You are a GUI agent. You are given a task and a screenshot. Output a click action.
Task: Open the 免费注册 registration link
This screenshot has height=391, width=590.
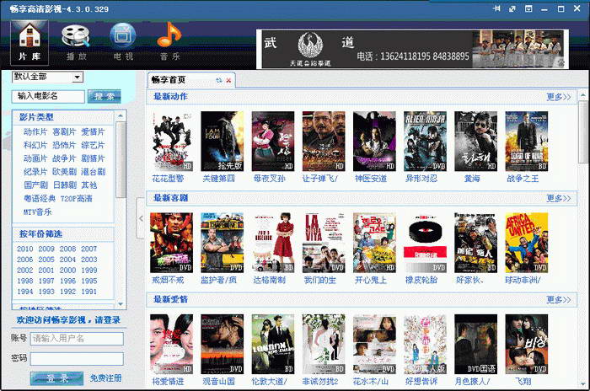pyautogui.click(x=105, y=378)
